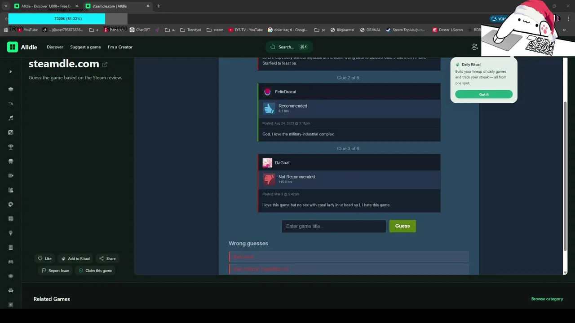575x323 pixels.
Task: Open the browser three-dot menu
Action: click(x=568, y=19)
